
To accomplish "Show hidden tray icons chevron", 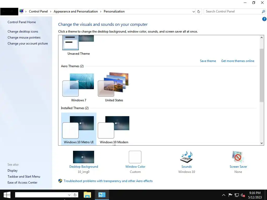I will coord(223,195).
